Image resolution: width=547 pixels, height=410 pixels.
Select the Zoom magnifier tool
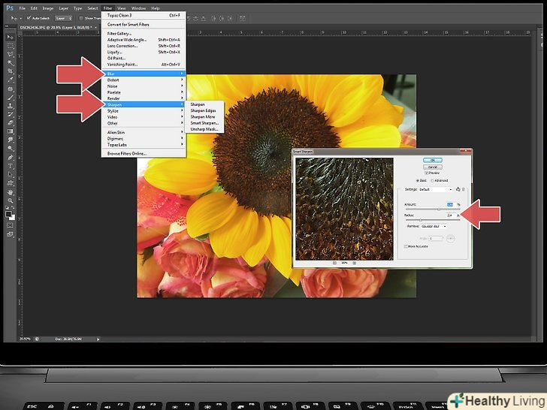pos(11,200)
